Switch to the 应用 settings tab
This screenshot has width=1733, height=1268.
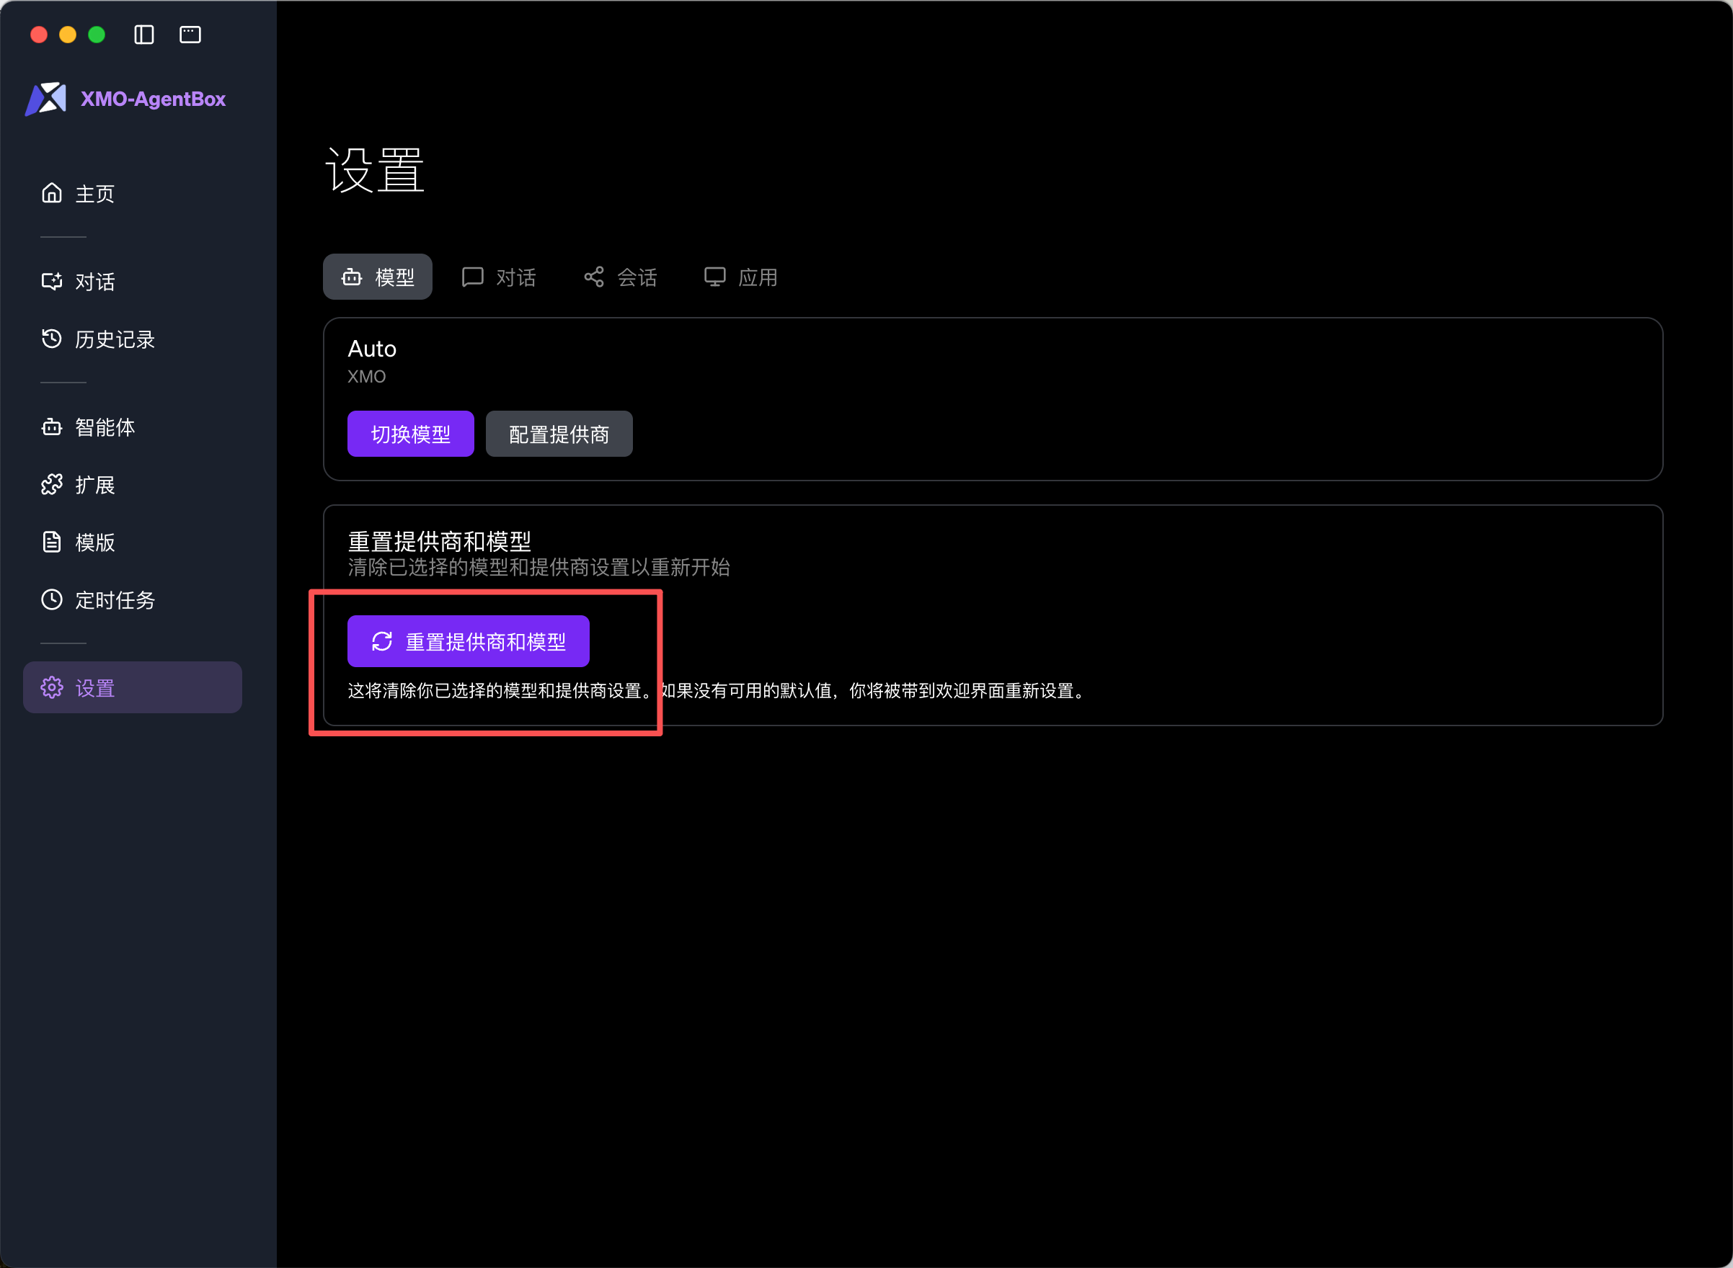coord(741,277)
